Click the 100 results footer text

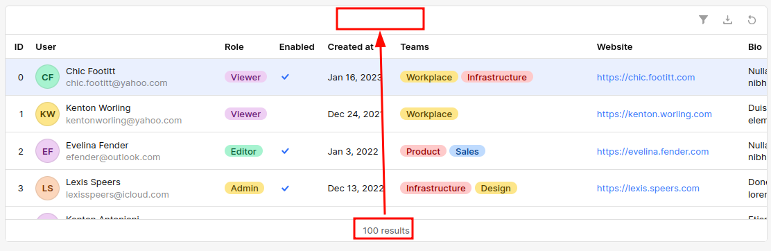tap(386, 230)
